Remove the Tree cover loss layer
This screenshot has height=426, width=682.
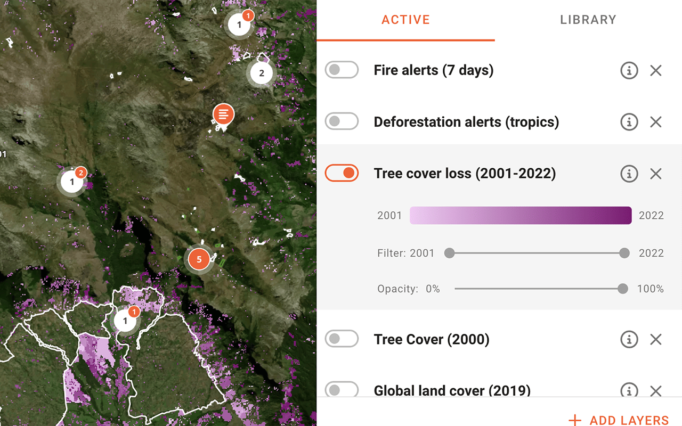tap(655, 174)
